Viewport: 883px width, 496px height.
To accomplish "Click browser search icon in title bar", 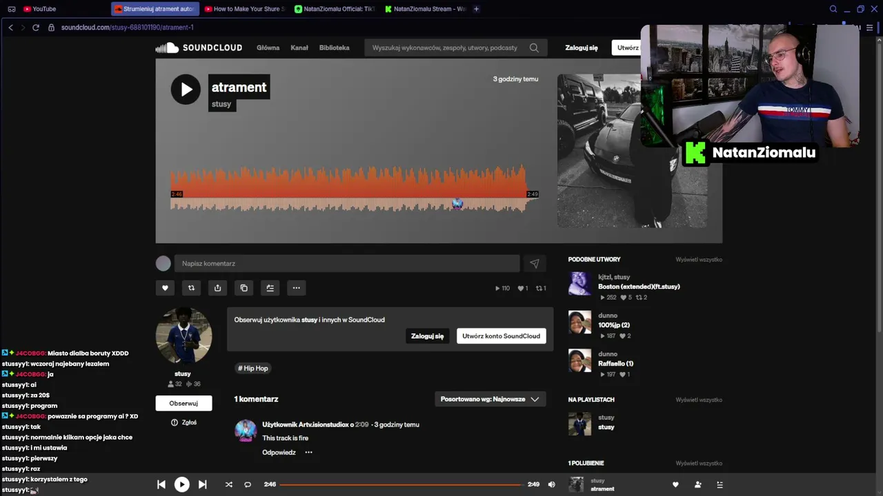I will [833, 9].
